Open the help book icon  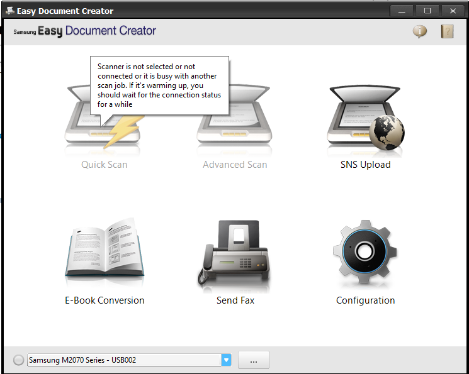point(447,31)
